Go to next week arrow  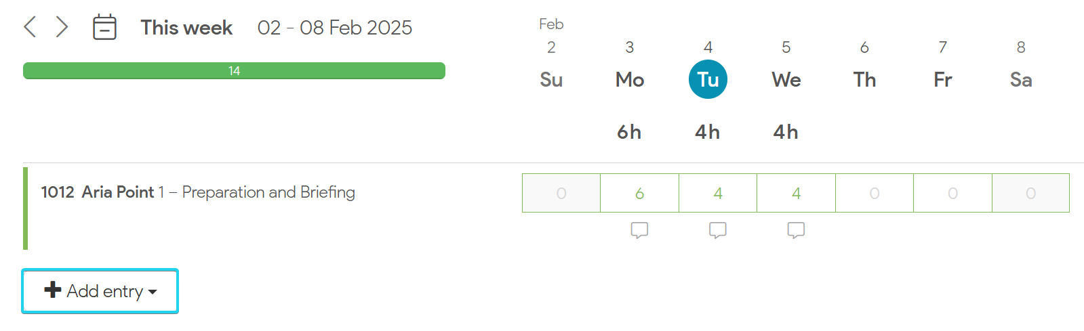click(x=62, y=27)
